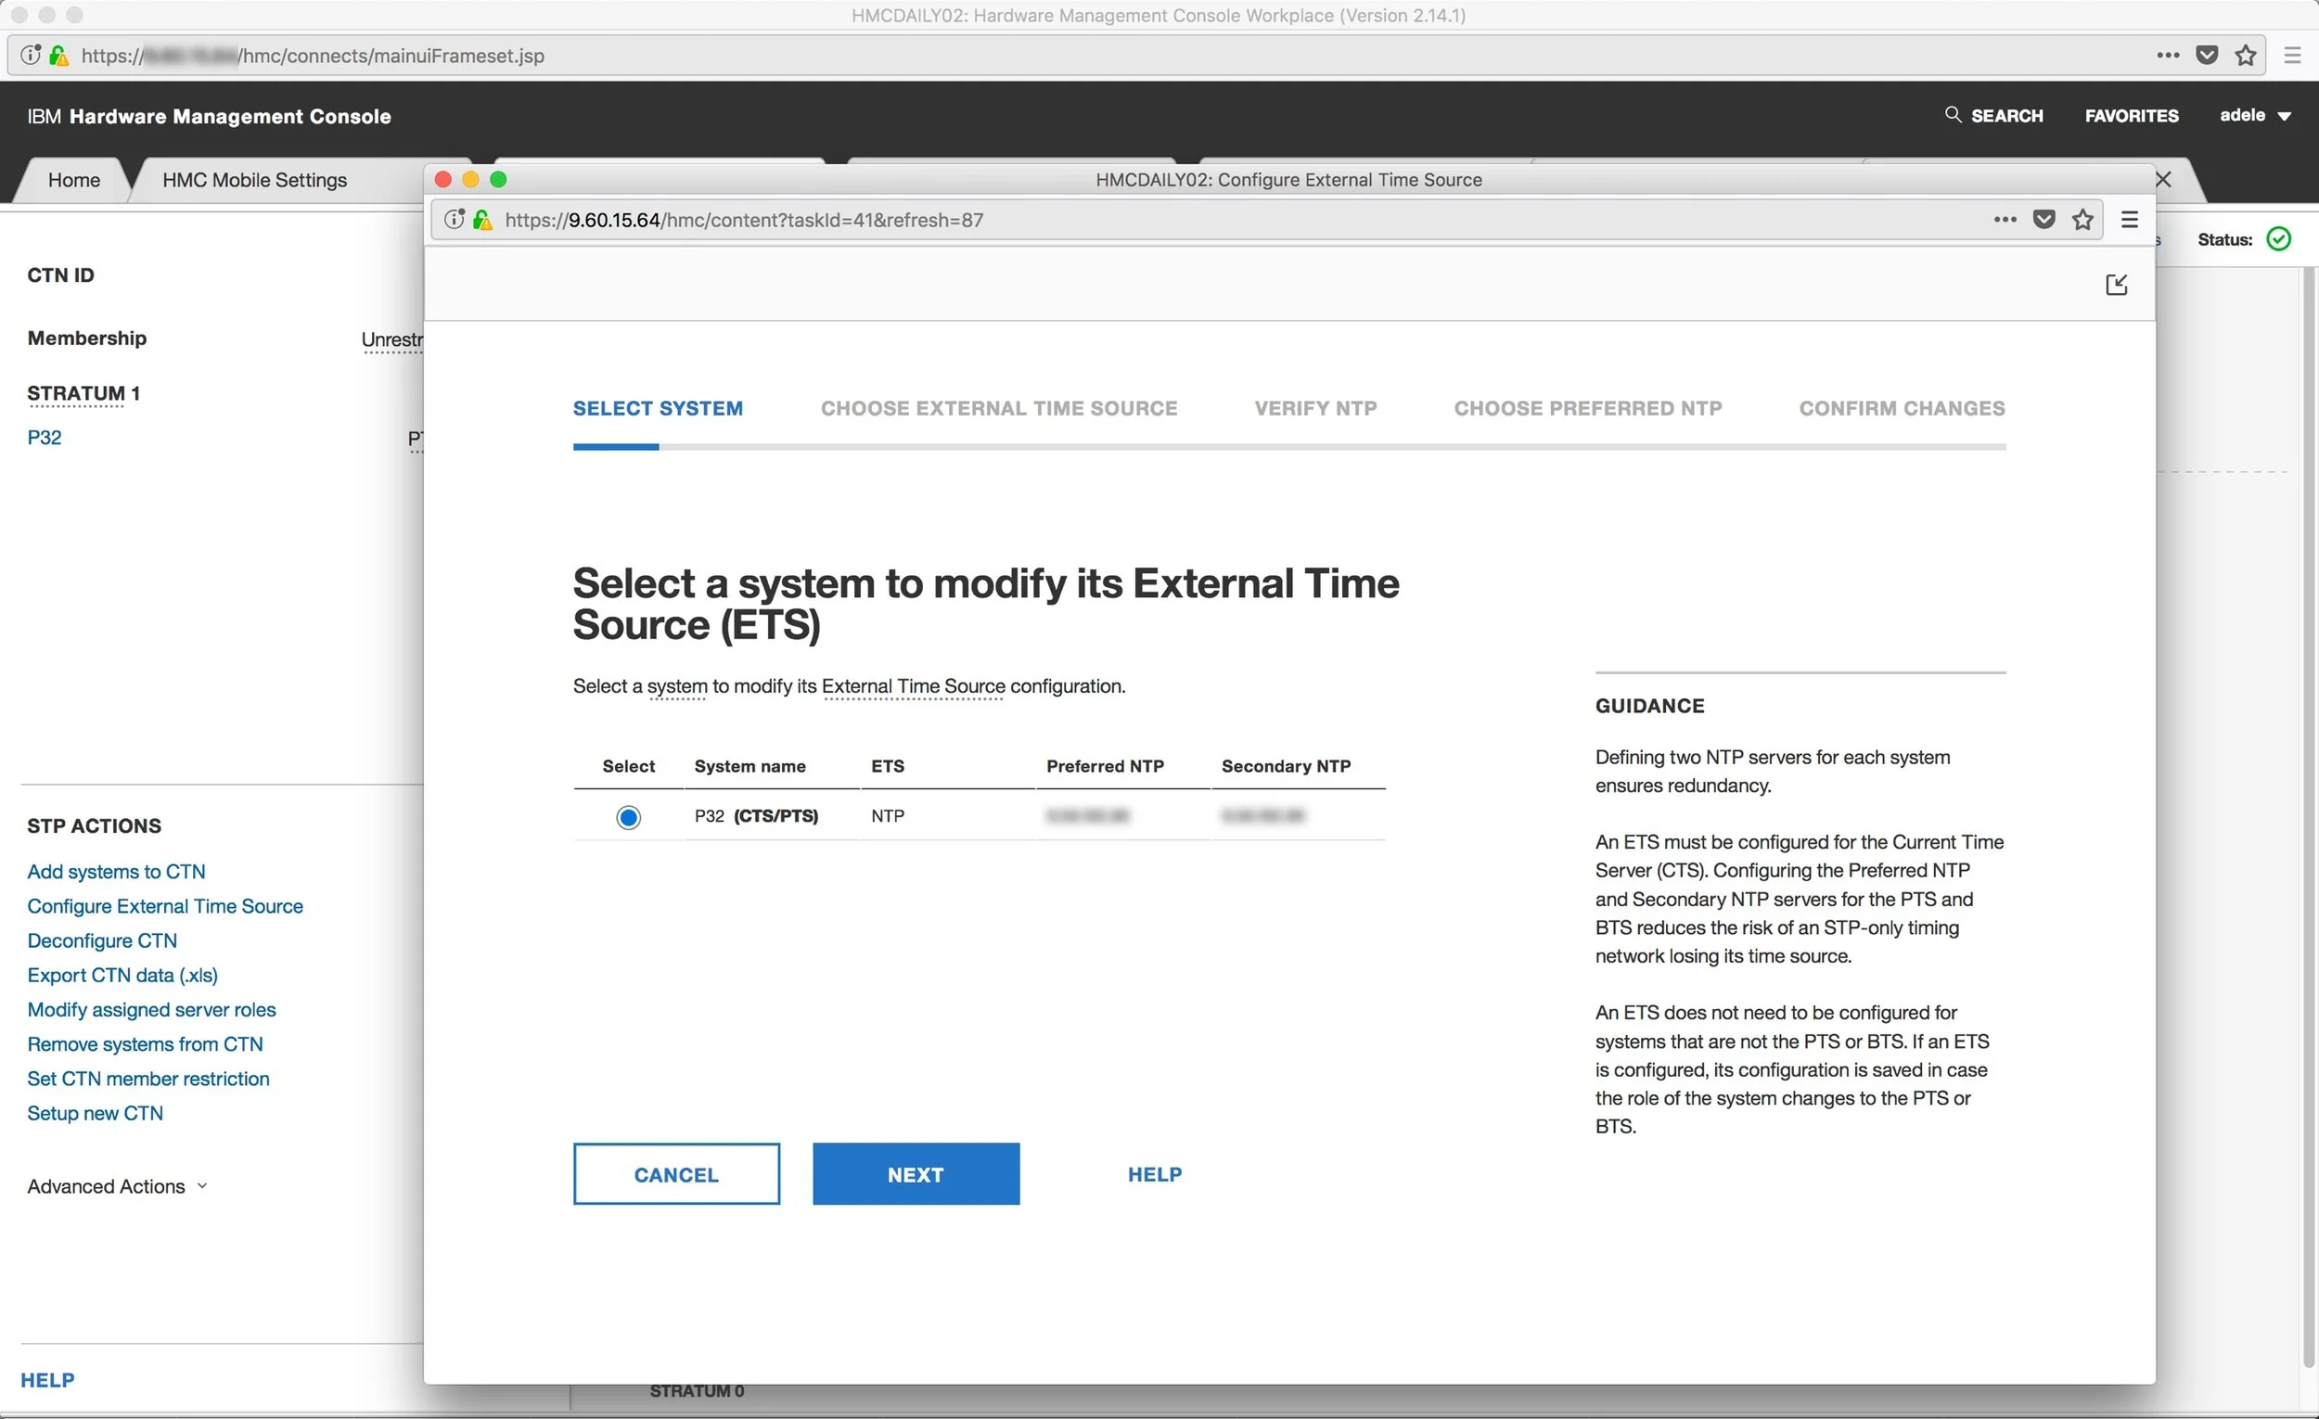Click main window lock warning icon
The image size is (2319, 1419).
pyautogui.click(x=58, y=56)
